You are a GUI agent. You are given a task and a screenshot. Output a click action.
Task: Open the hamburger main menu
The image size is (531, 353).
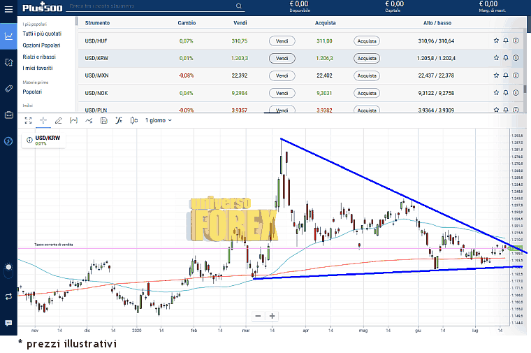pos(8,8)
